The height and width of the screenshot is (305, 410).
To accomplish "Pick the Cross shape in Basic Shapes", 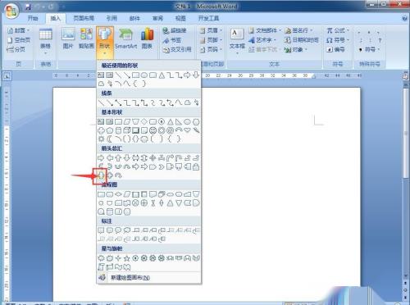I will (101, 130).
